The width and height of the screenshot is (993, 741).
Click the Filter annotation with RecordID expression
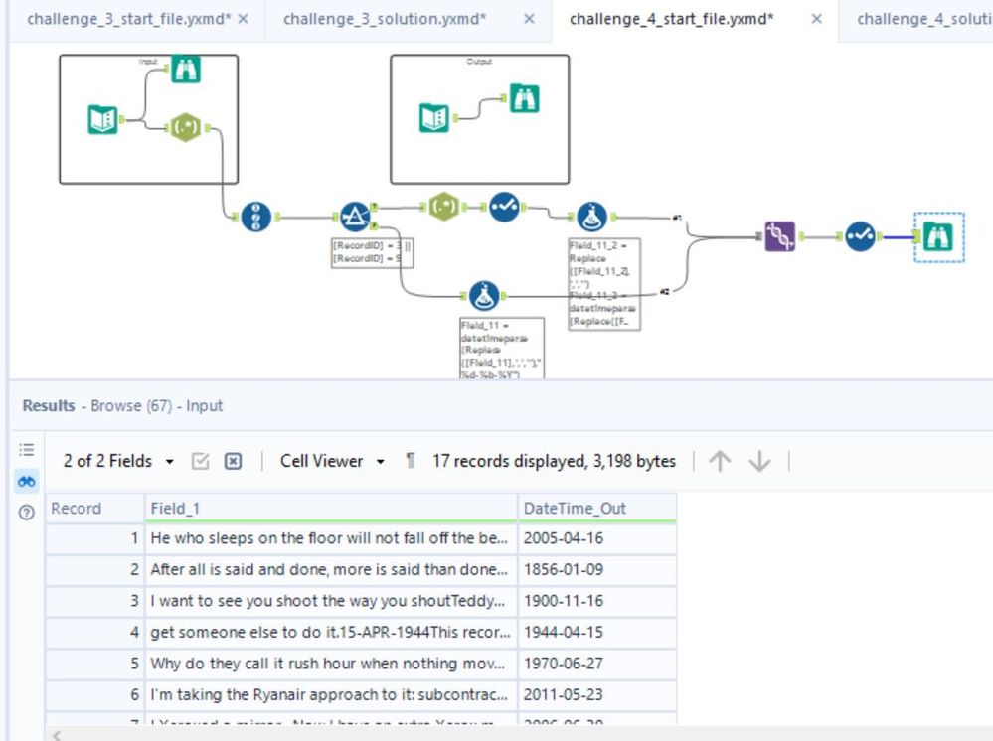[x=373, y=252]
